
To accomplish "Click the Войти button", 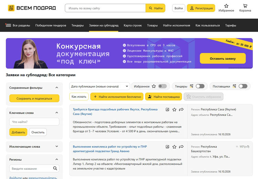I will point(179,8).
